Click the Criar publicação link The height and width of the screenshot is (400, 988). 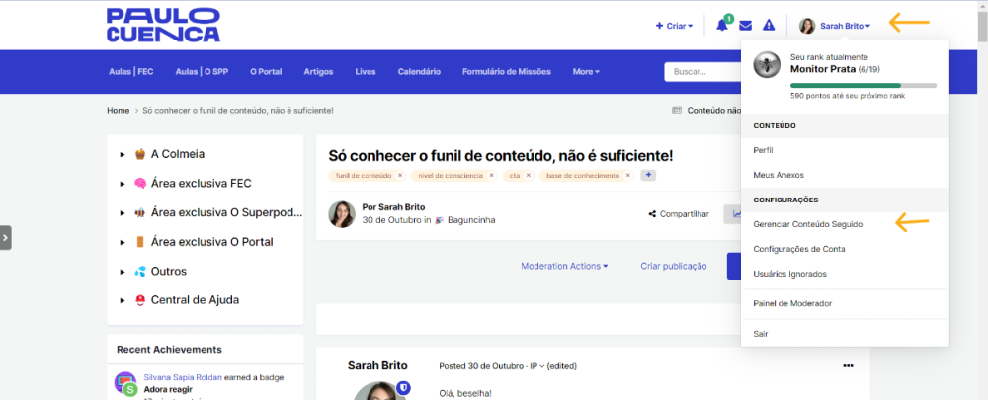coord(674,266)
